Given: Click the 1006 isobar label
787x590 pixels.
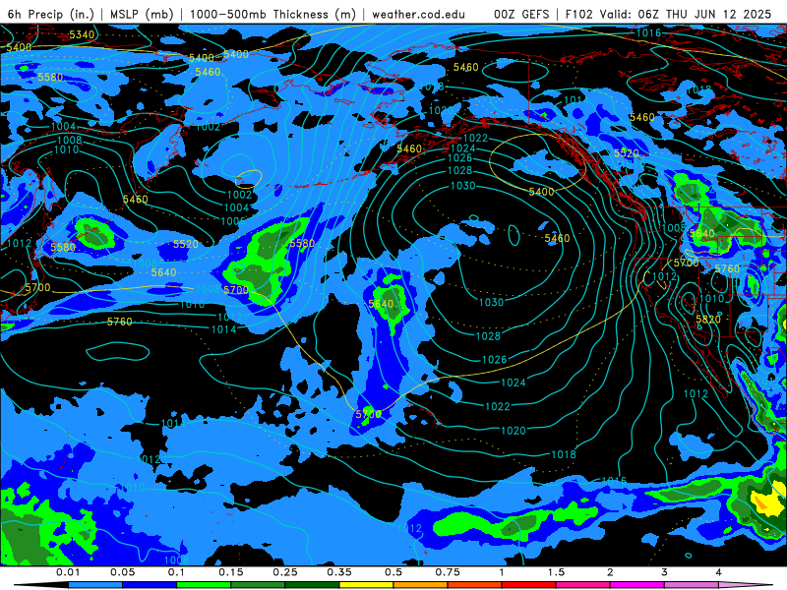Looking at the screenshot, I should coord(233,220).
